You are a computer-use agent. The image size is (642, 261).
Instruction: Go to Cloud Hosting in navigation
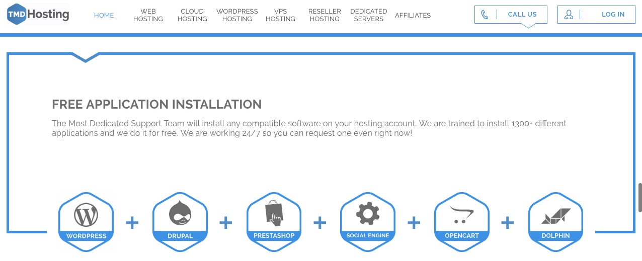[x=192, y=15]
